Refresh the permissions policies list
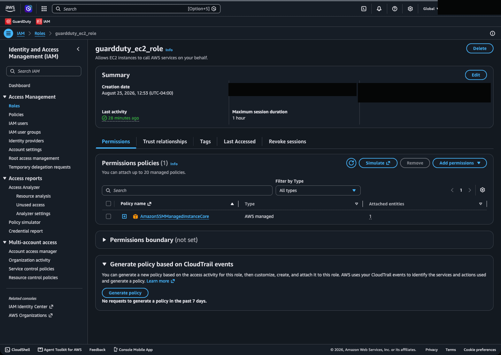The width and height of the screenshot is (501, 355). 351,163
